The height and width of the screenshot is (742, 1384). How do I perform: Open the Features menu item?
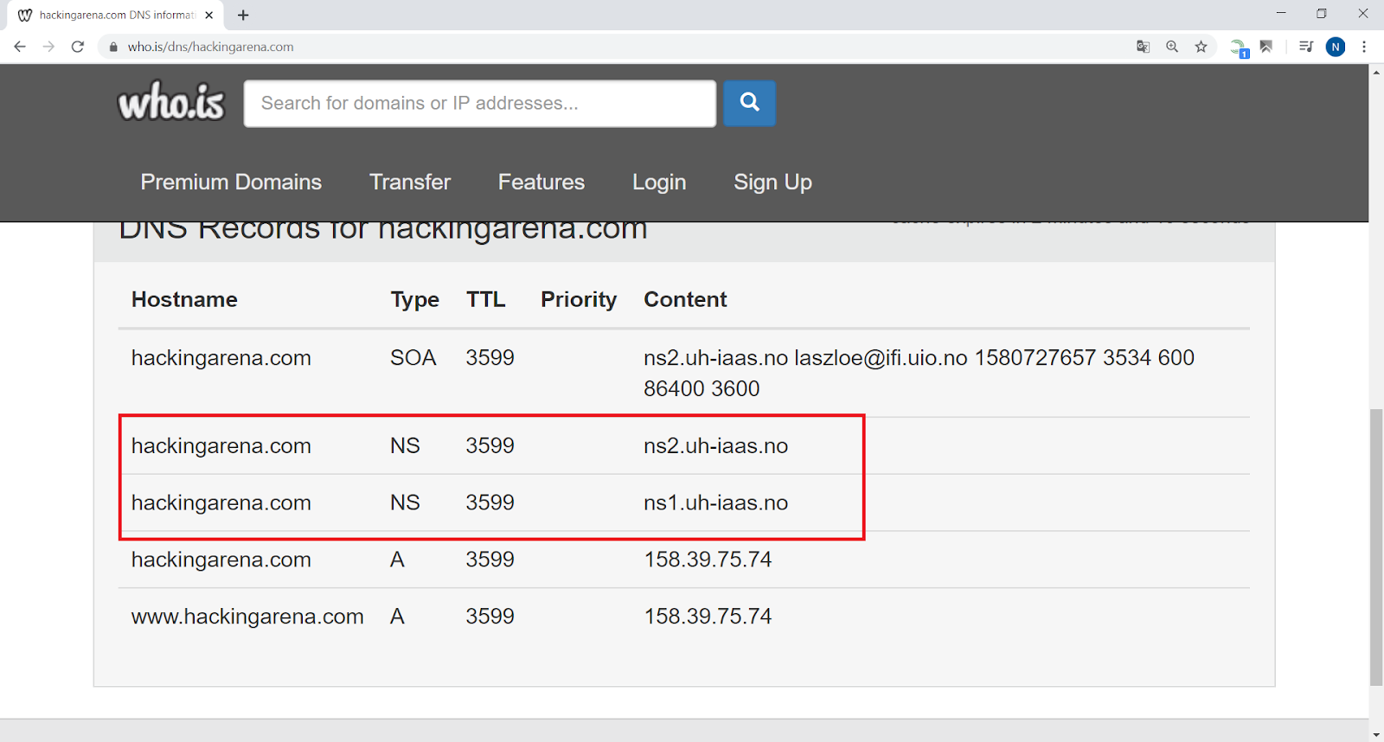pyautogui.click(x=541, y=182)
